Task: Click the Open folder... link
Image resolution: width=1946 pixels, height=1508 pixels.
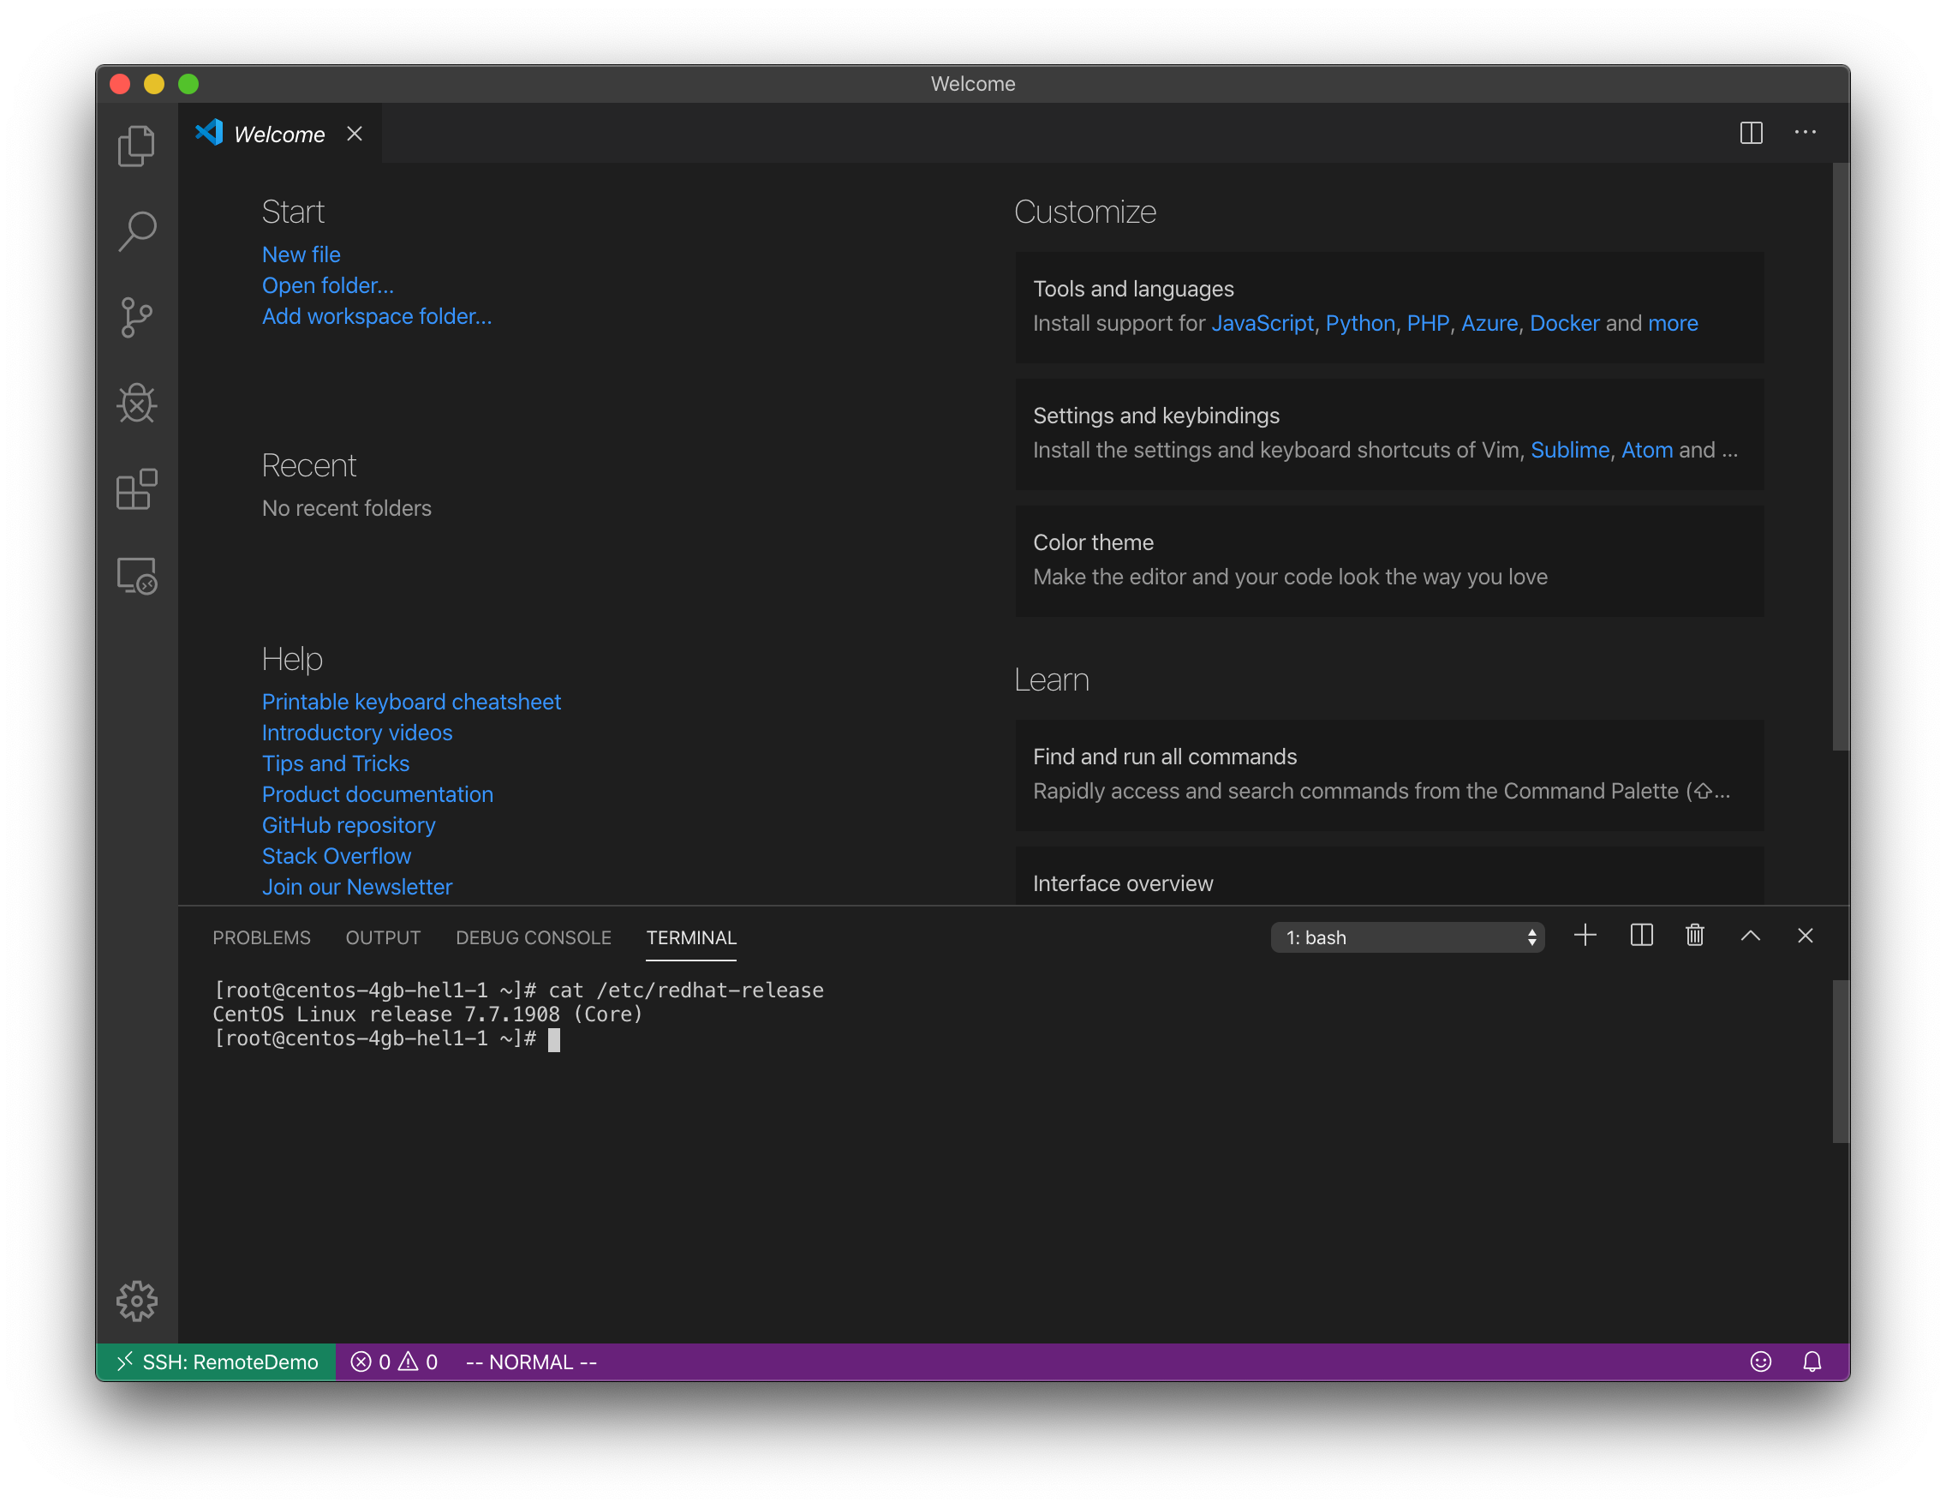Action: [328, 285]
